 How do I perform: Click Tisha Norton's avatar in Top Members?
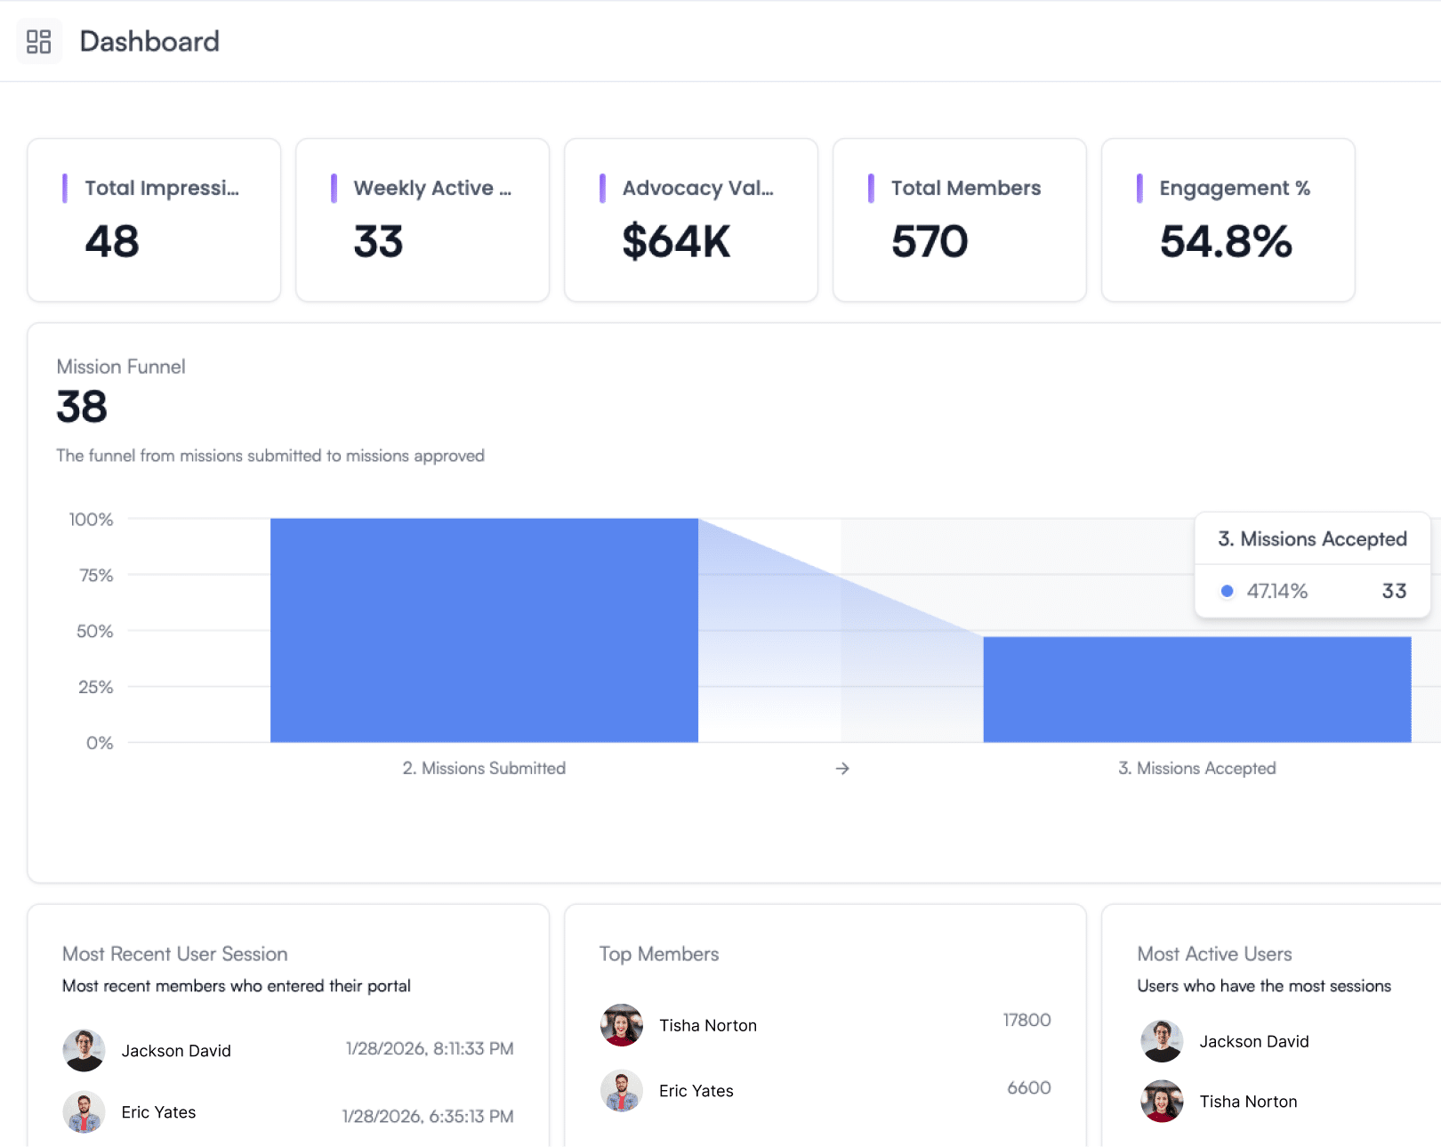pyautogui.click(x=622, y=1025)
